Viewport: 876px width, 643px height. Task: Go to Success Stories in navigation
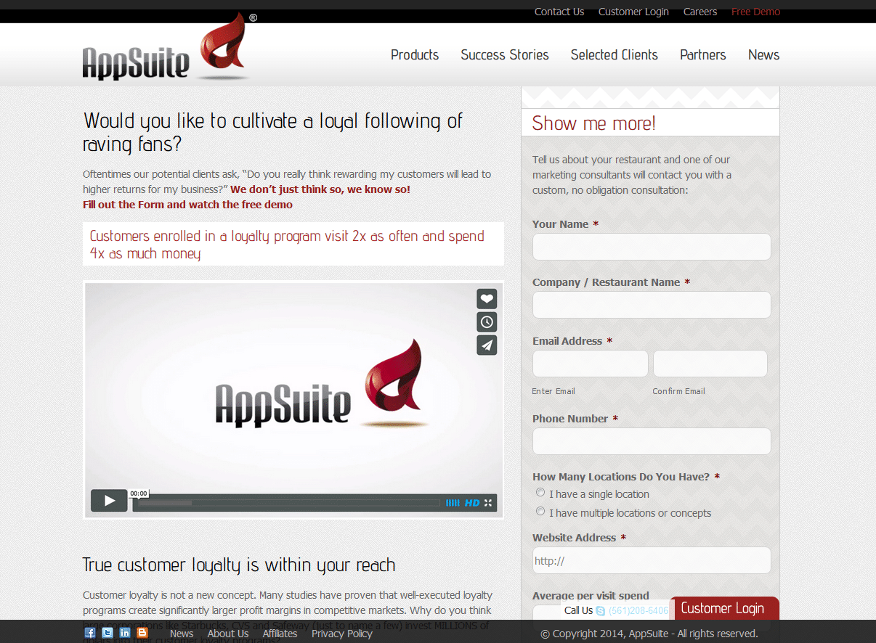[505, 55]
